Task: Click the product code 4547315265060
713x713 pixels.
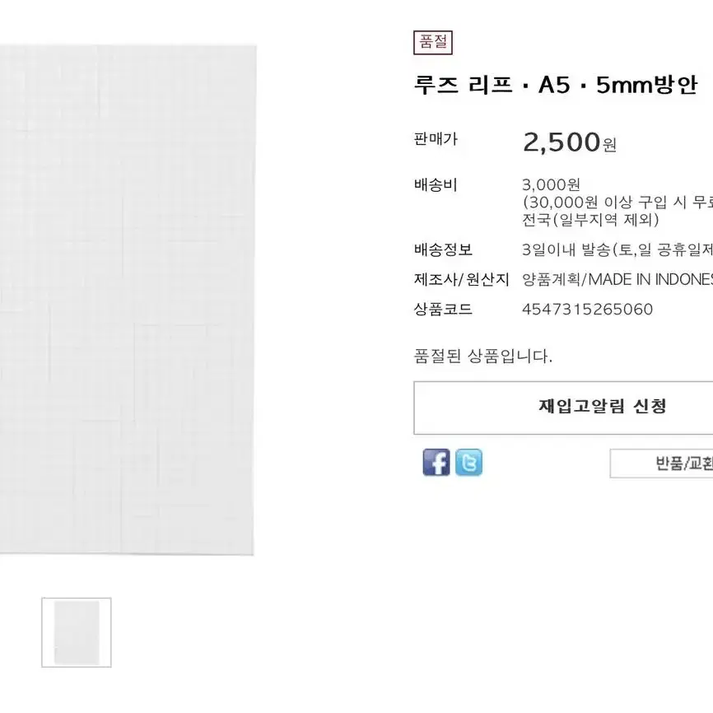Action: 587,310
